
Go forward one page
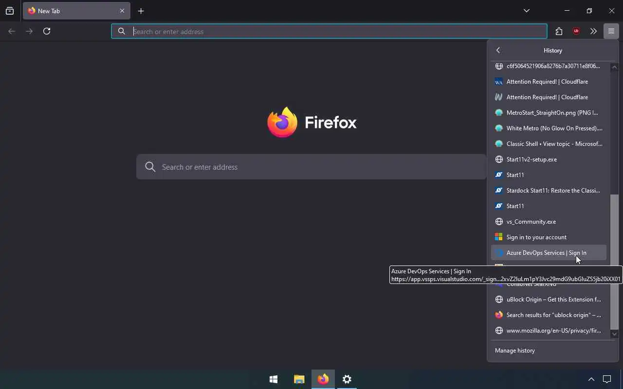click(29, 31)
